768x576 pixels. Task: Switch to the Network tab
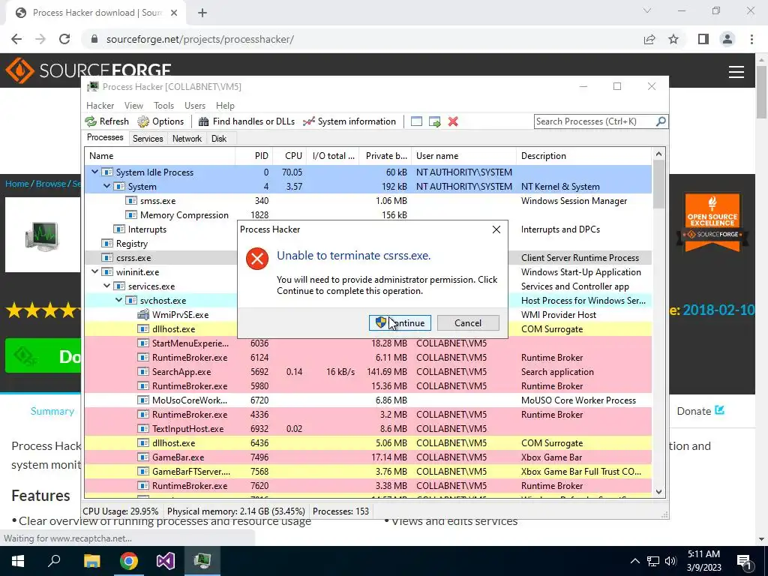click(x=187, y=139)
